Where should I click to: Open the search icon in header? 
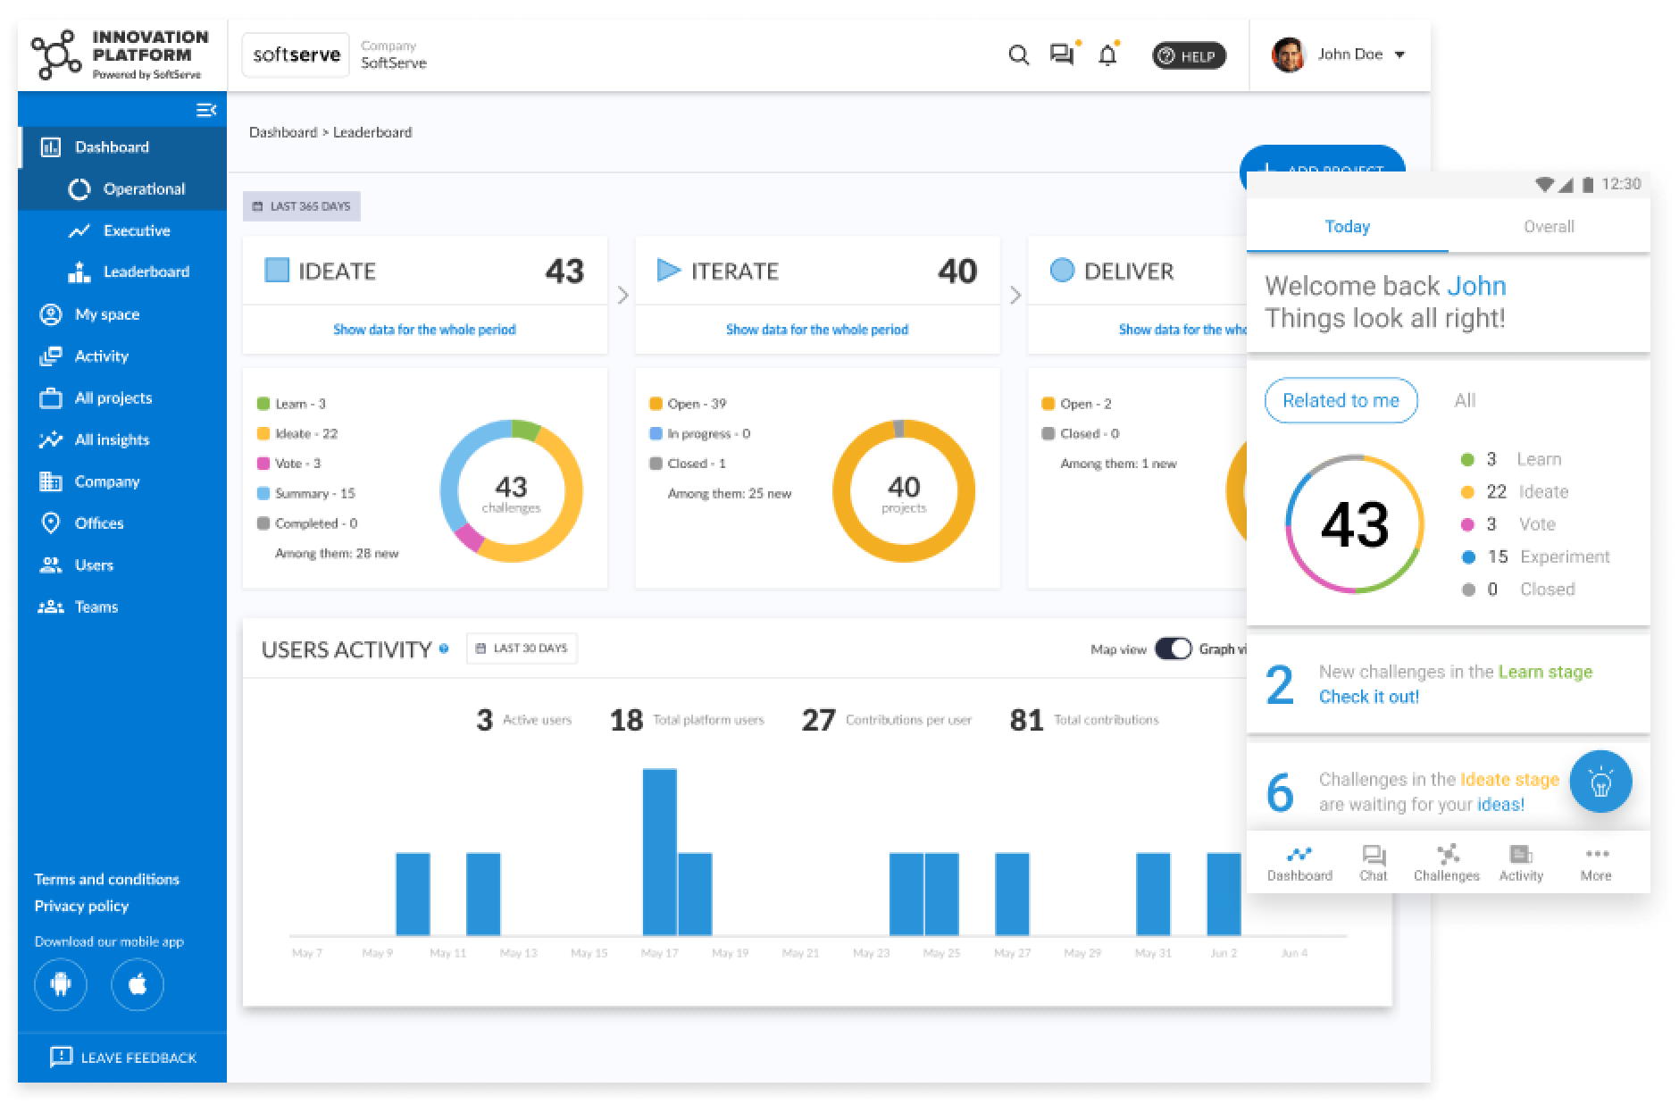coord(1018,54)
